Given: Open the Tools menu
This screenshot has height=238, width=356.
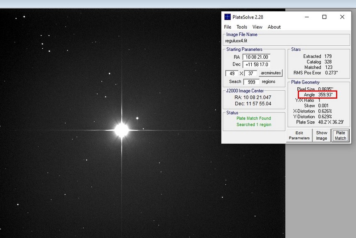Looking at the screenshot, I should click(x=242, y=27).
